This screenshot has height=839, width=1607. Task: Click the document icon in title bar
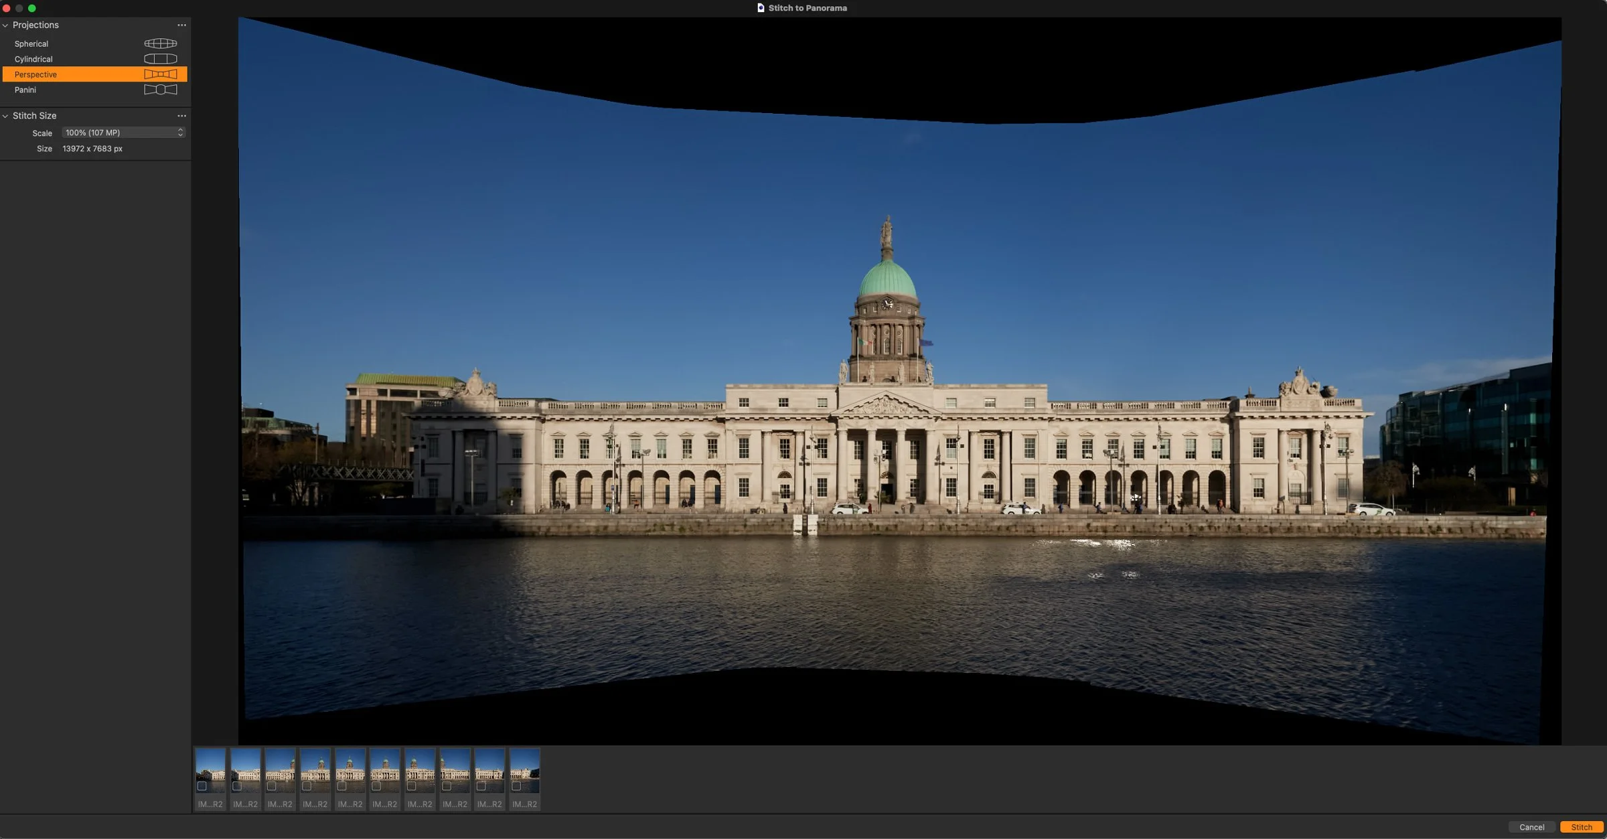[761, 8]
